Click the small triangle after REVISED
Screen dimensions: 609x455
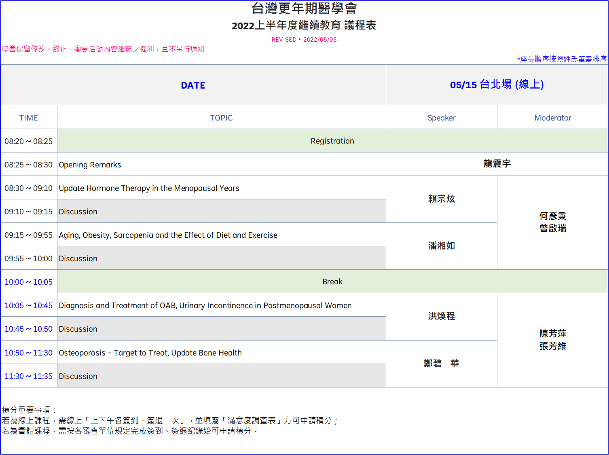pyautogui.click(x=300, y=39)
